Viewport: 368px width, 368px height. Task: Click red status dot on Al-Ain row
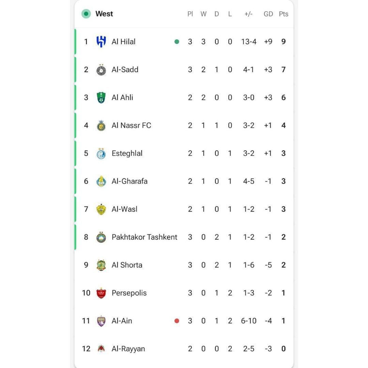pyautogui.click(x=177, y=321)
